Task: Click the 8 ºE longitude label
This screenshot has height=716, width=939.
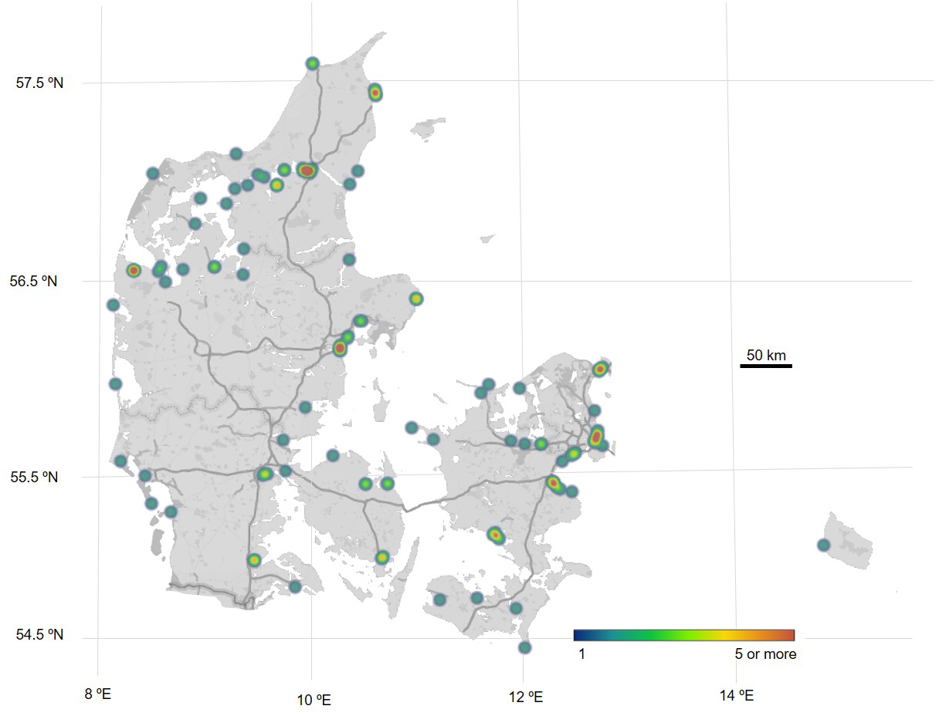Action: pyautogui.click(x=98, y=694)
